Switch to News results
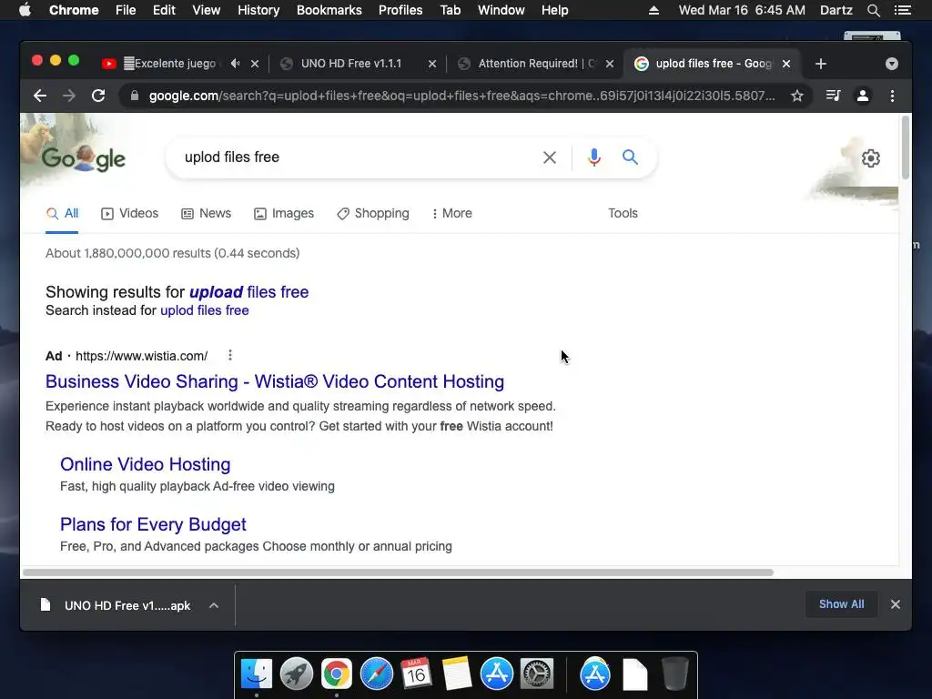 coord(207,213)
